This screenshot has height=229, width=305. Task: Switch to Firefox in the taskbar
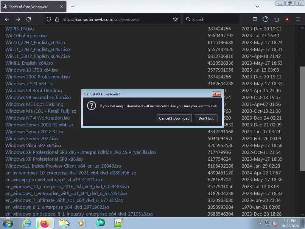click(x=45, y=223)
